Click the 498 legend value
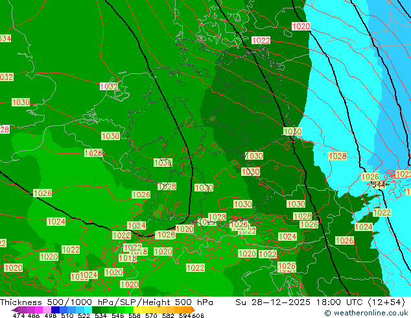Screen dimensions: 411x318 coord(51,315)
